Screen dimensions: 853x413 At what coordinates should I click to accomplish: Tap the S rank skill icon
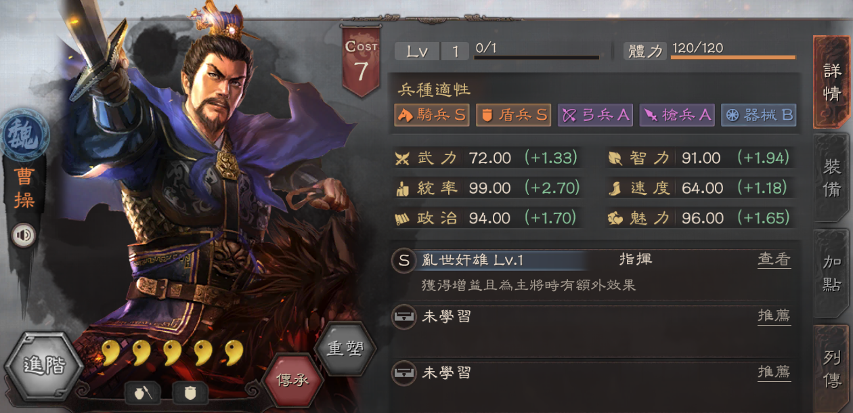404,261
